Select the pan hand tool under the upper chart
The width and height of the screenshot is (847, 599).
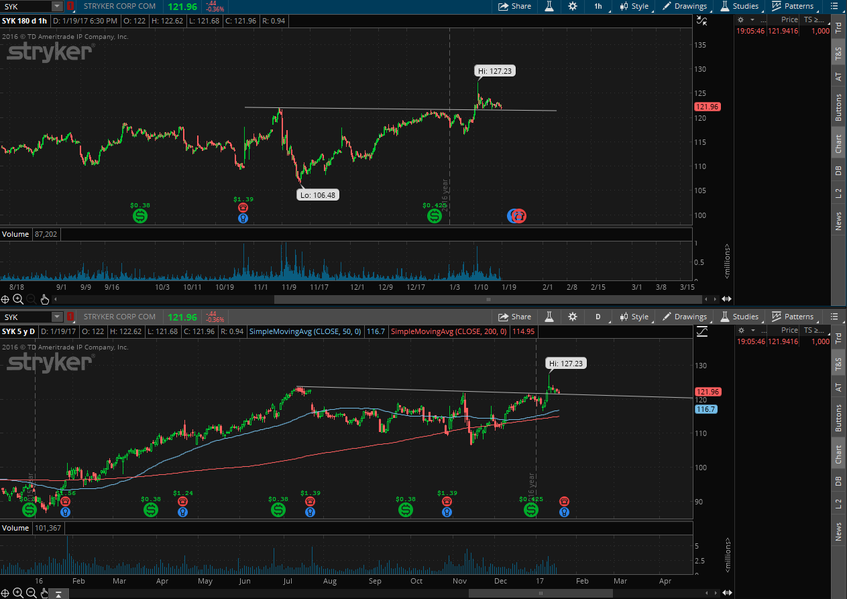45,299
